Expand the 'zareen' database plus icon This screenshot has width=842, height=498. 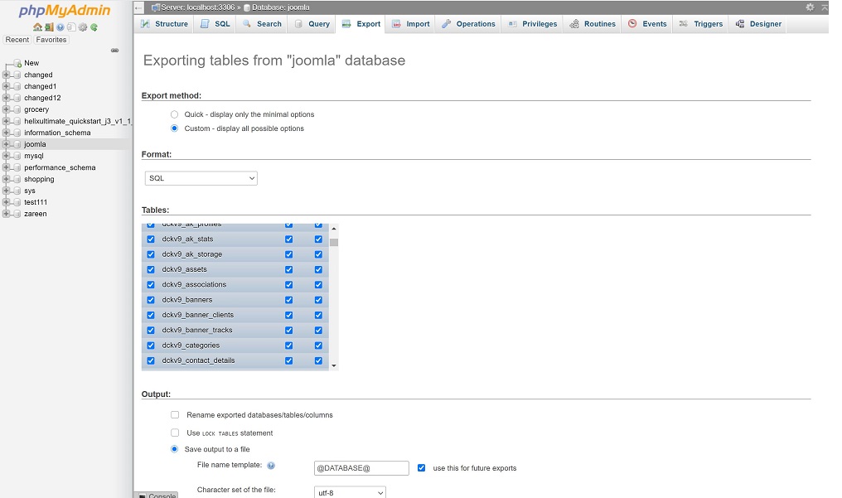[6, 214]
